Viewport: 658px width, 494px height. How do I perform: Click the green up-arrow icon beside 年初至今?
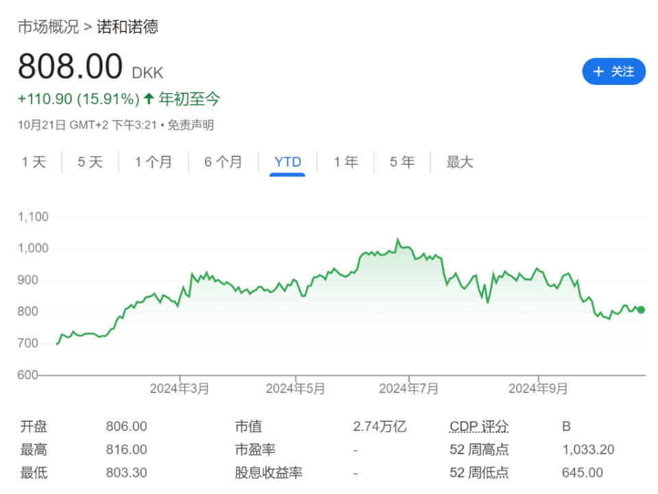coord(149,99)
